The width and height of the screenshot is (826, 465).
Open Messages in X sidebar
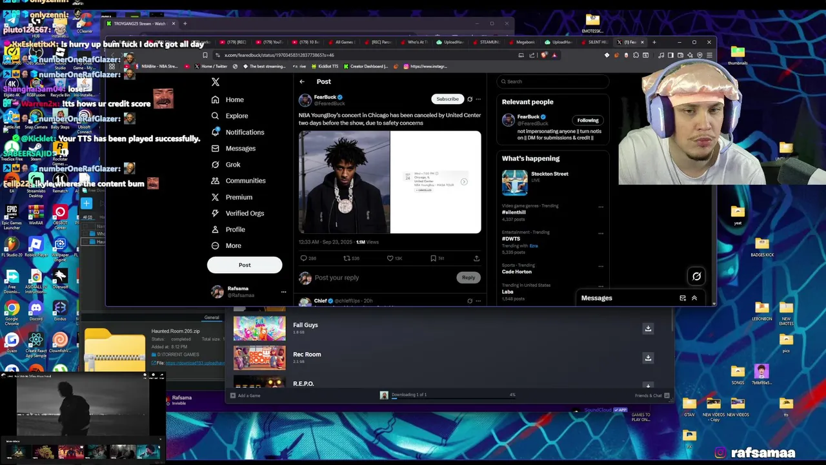tap(233, 148)
